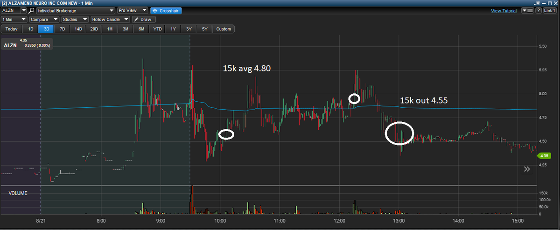Expand the Pro View dropdown
This screenshot has width=560, height=230.
[x=133, y=10]
